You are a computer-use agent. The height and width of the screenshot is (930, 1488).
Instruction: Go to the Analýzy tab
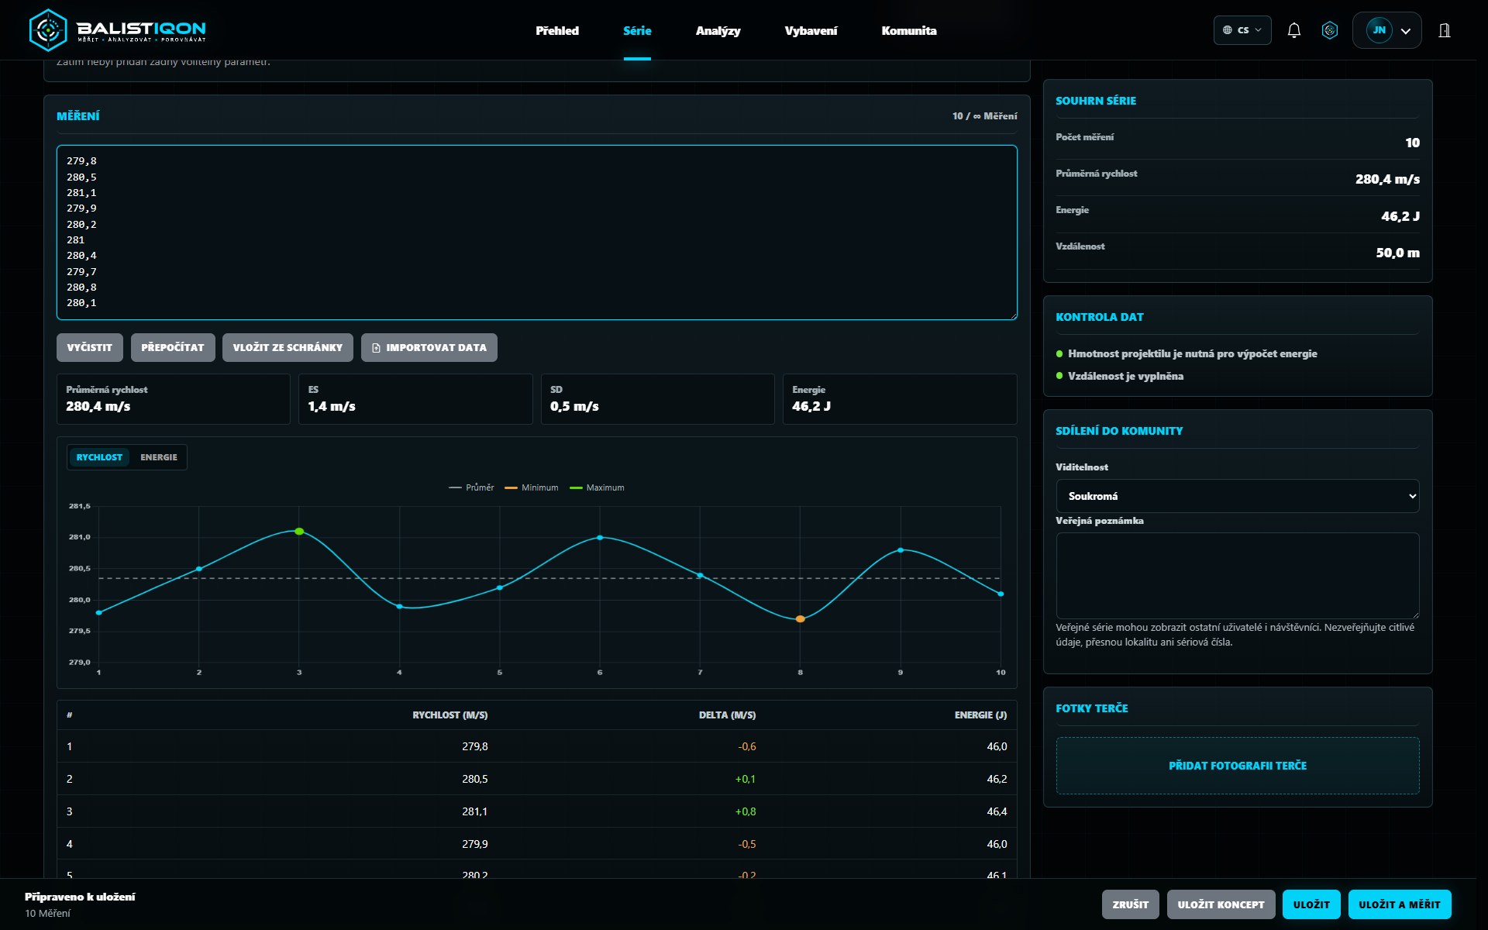718,30
